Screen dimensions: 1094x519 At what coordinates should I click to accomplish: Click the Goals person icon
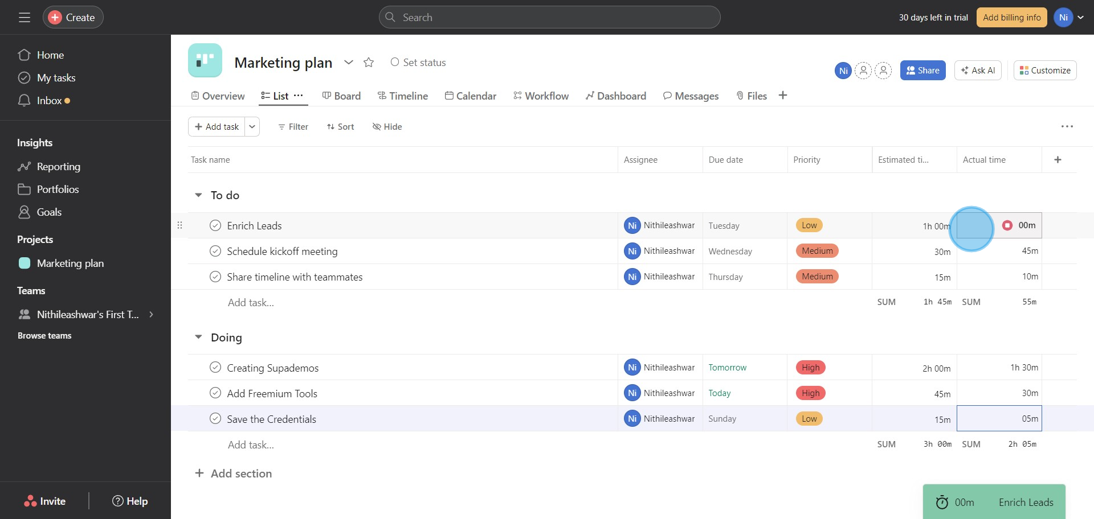[x=24, y=212]
